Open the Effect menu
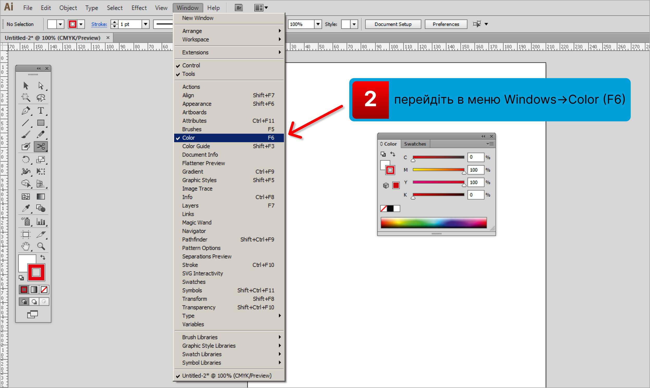 [x=139, y=8]
